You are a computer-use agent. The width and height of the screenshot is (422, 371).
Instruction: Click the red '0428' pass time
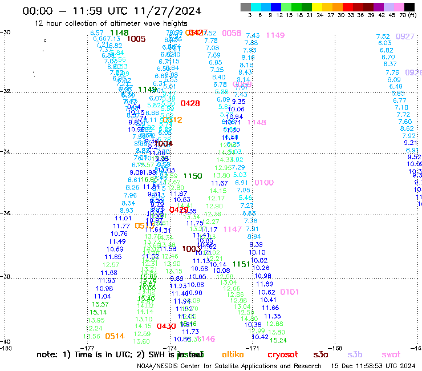click(190, 103)
